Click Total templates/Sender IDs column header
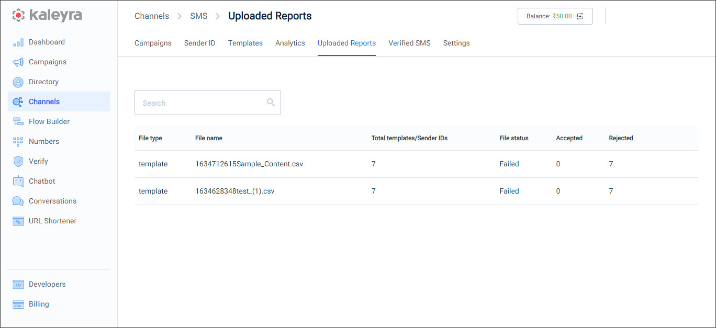716x328 pixels. tap(409, 138)
